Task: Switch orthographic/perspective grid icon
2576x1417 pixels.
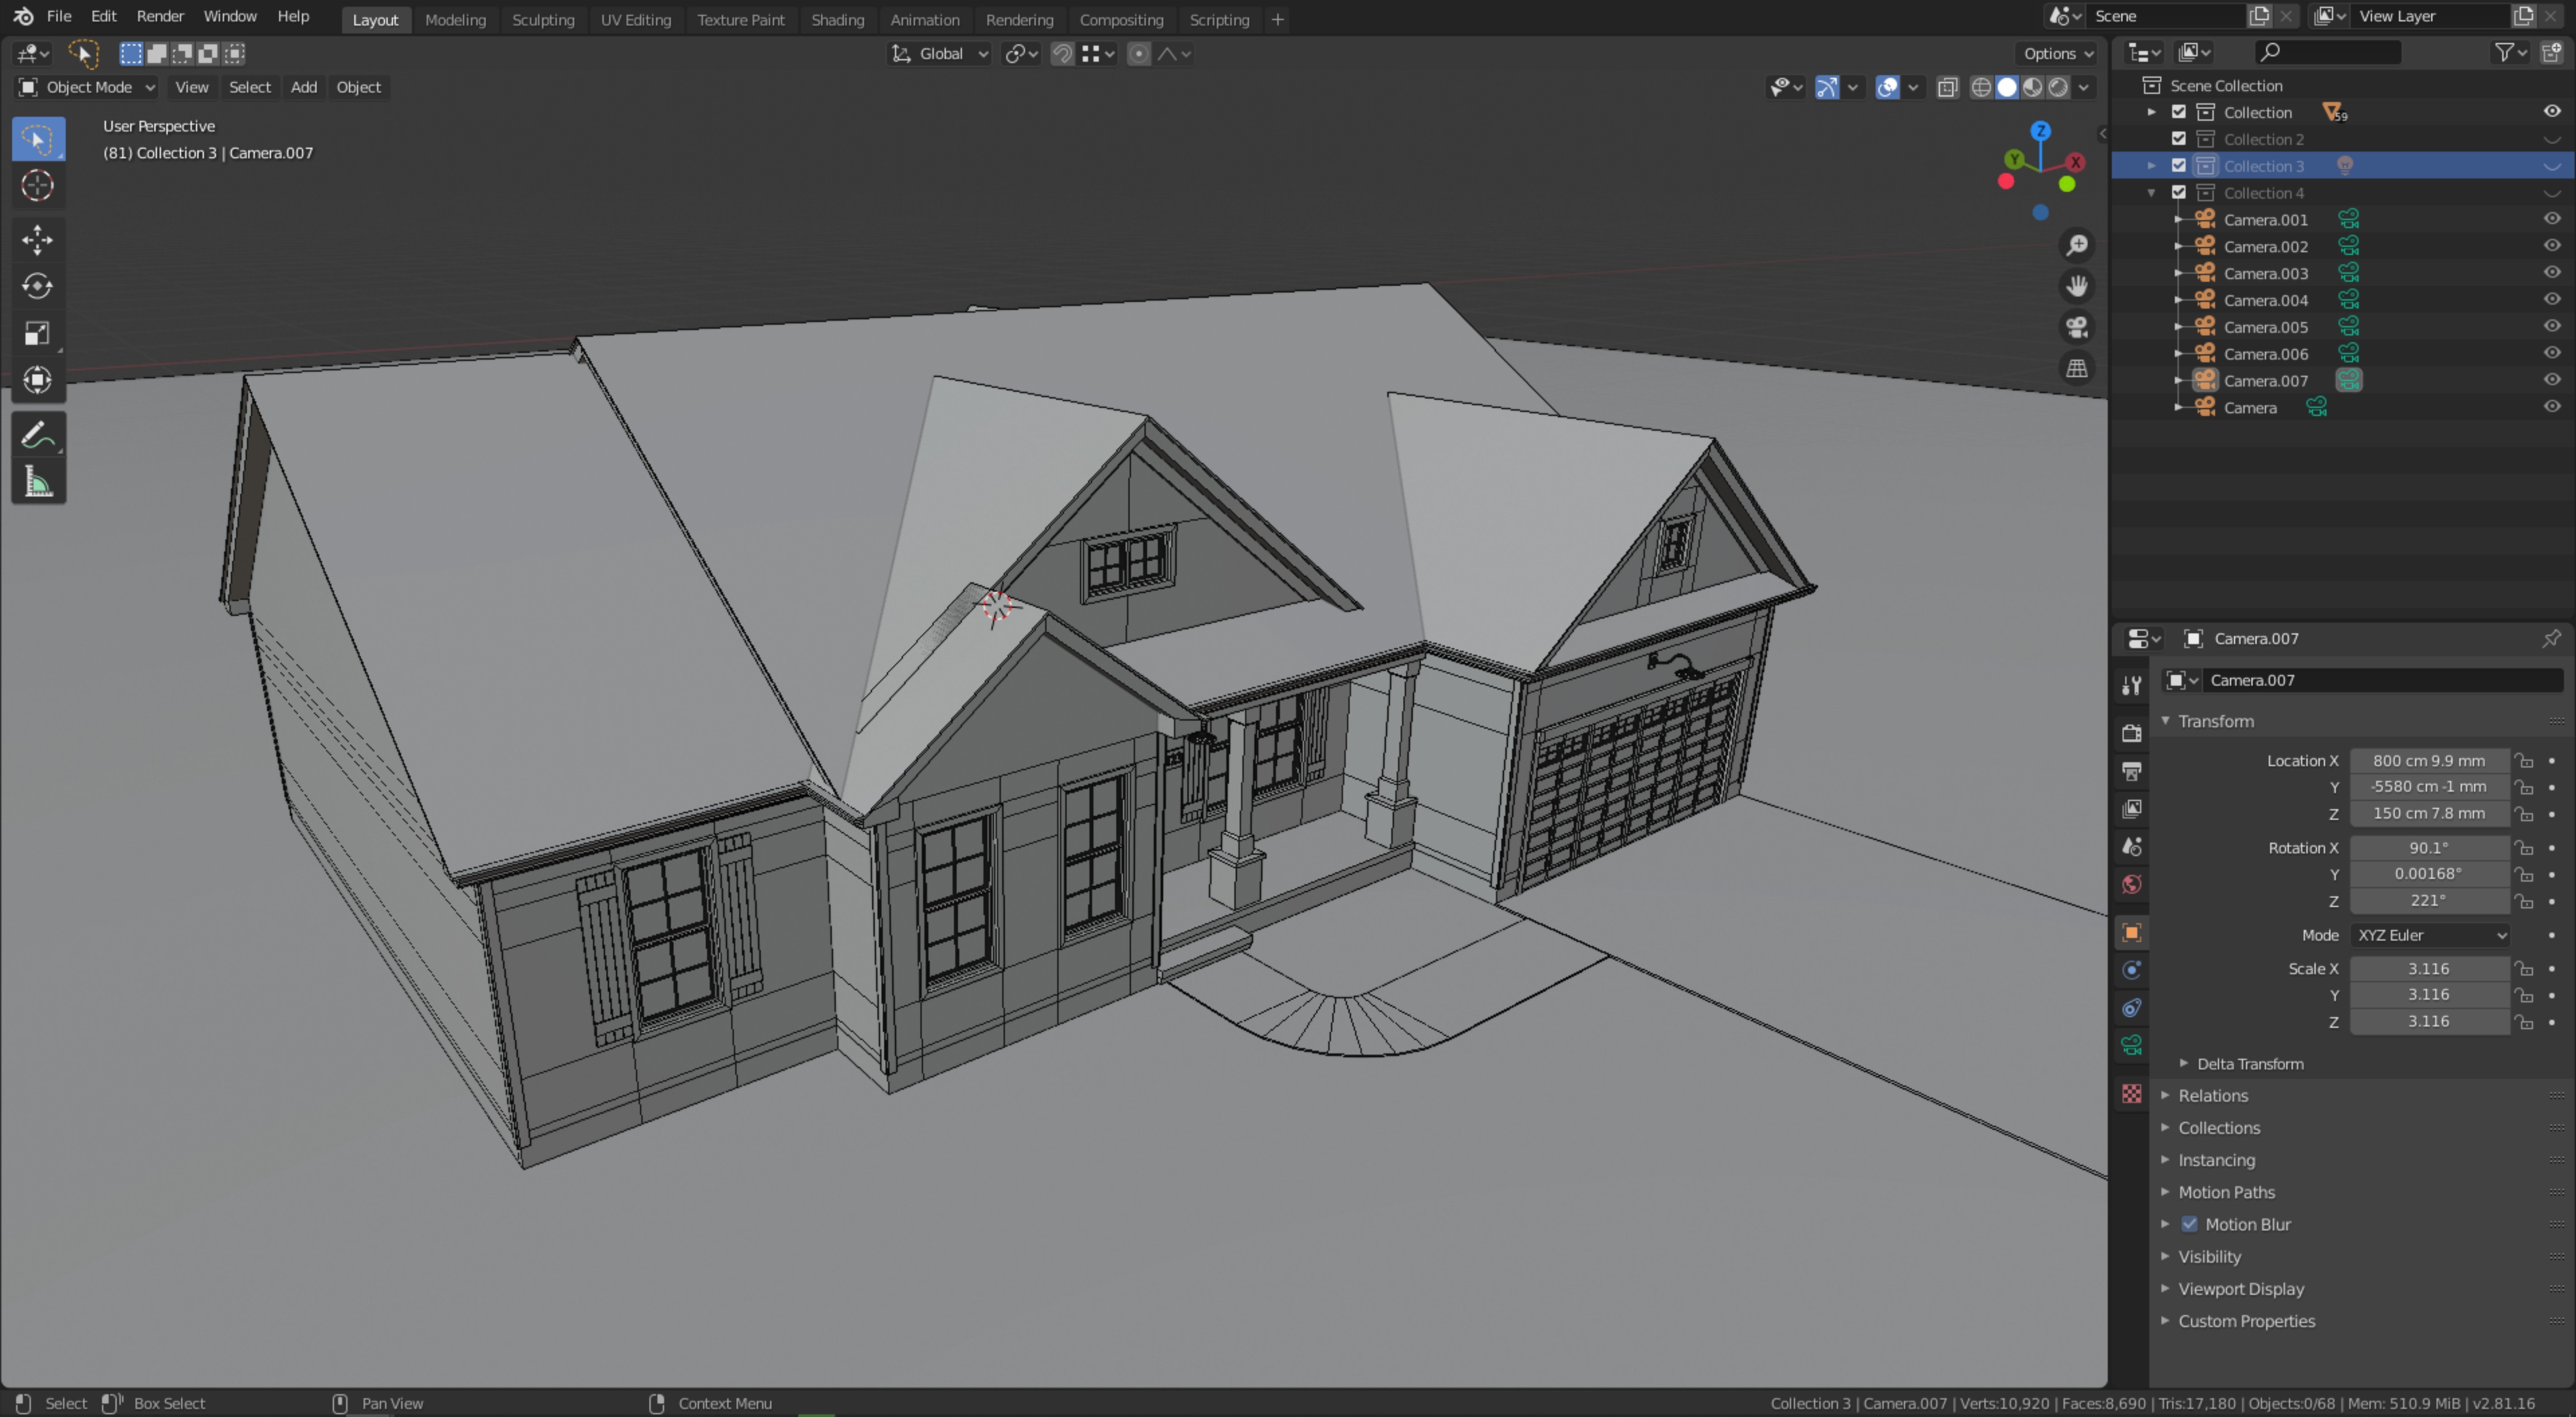Action: click(2077, 369)
